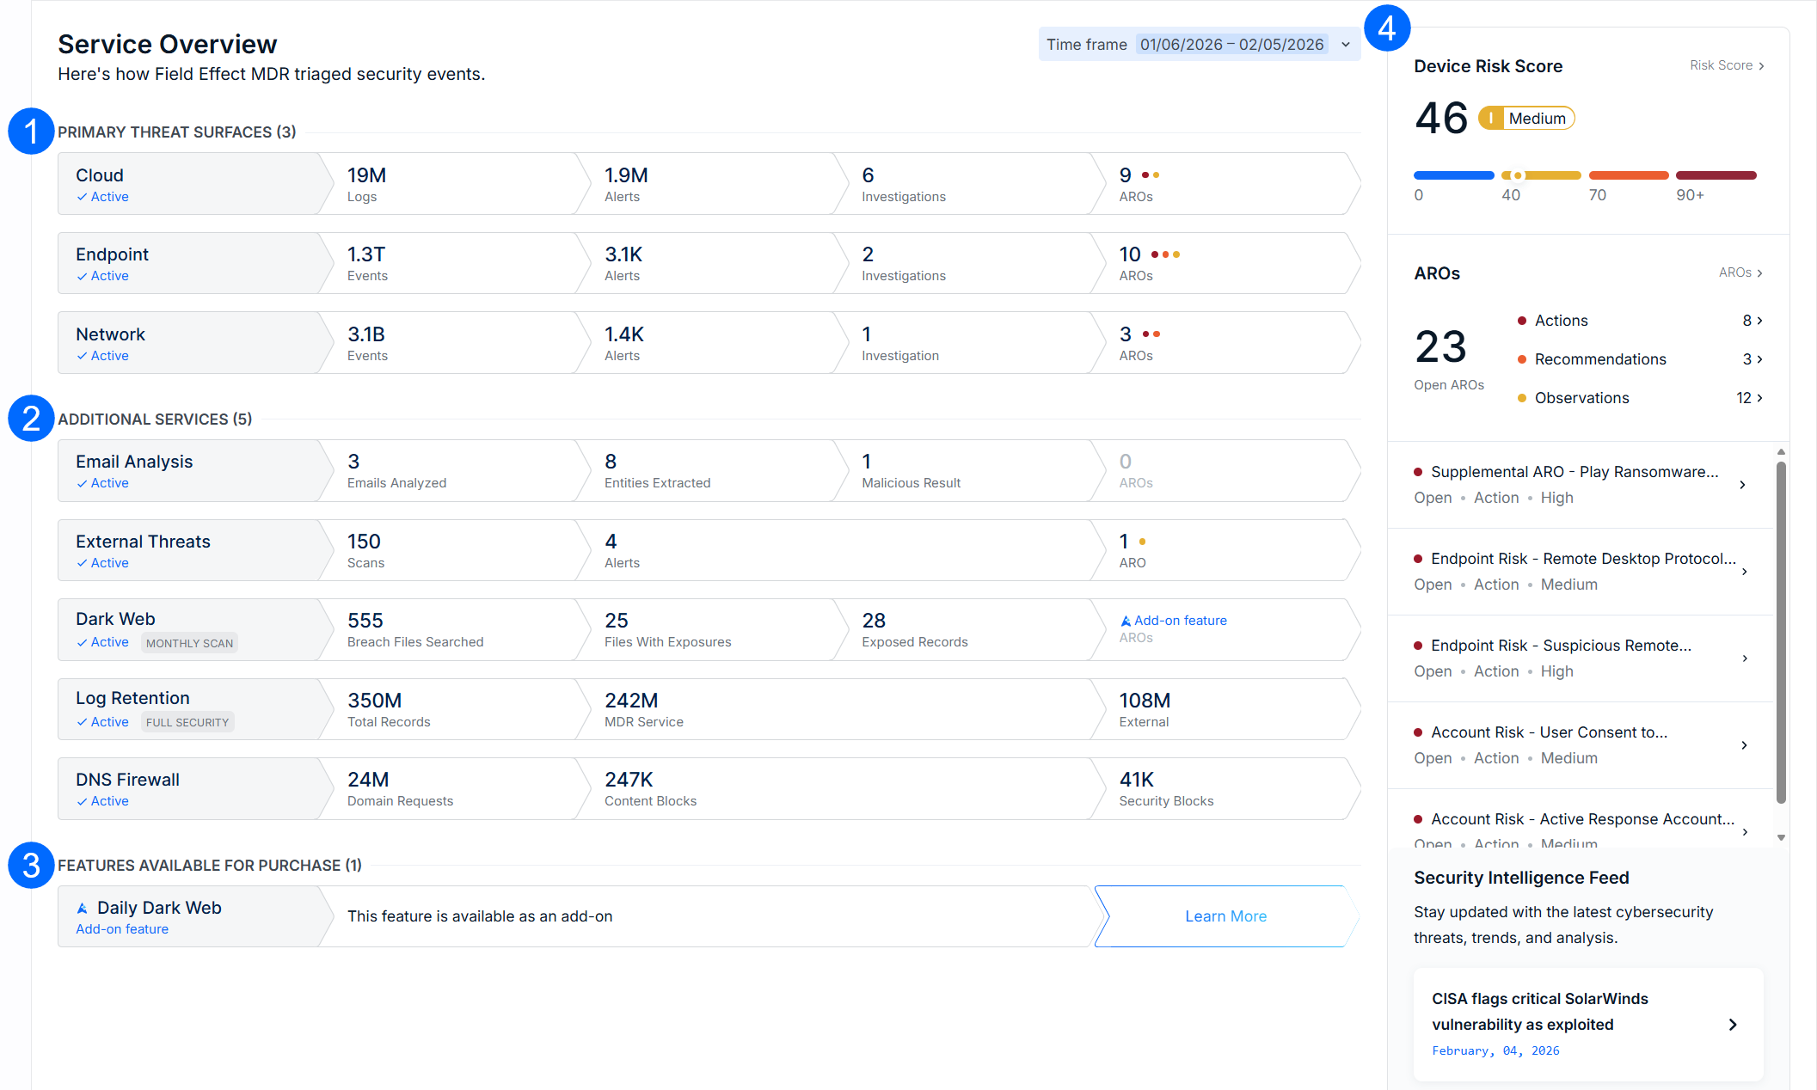Click the yellow dot beside Observations
1817x1090 pixels.
(1521, 398)
